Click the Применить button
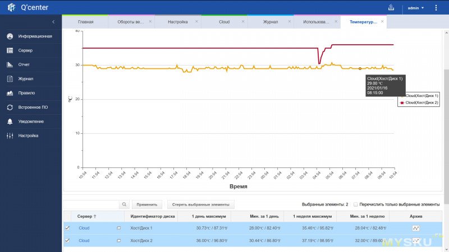 (147, 205)
